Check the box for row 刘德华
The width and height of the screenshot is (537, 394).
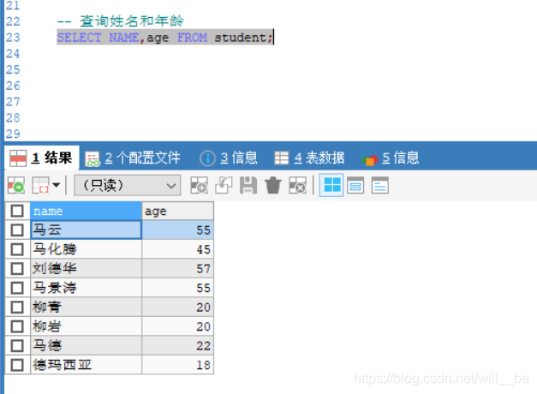(17, 268)
